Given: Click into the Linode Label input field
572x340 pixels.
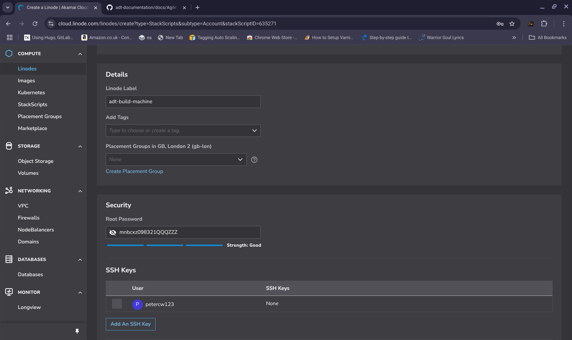Looking at the screenshot, I should (183, 102).
